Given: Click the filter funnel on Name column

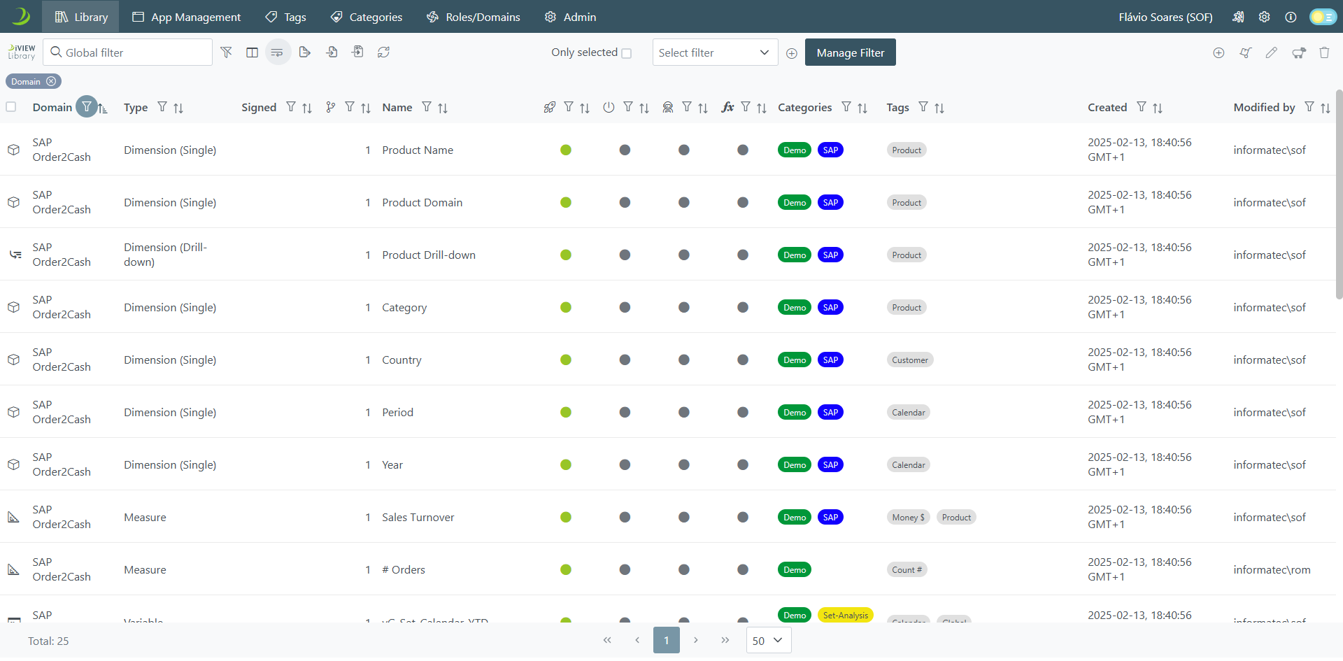Looking at the screenshot, I should click(427, 107).
